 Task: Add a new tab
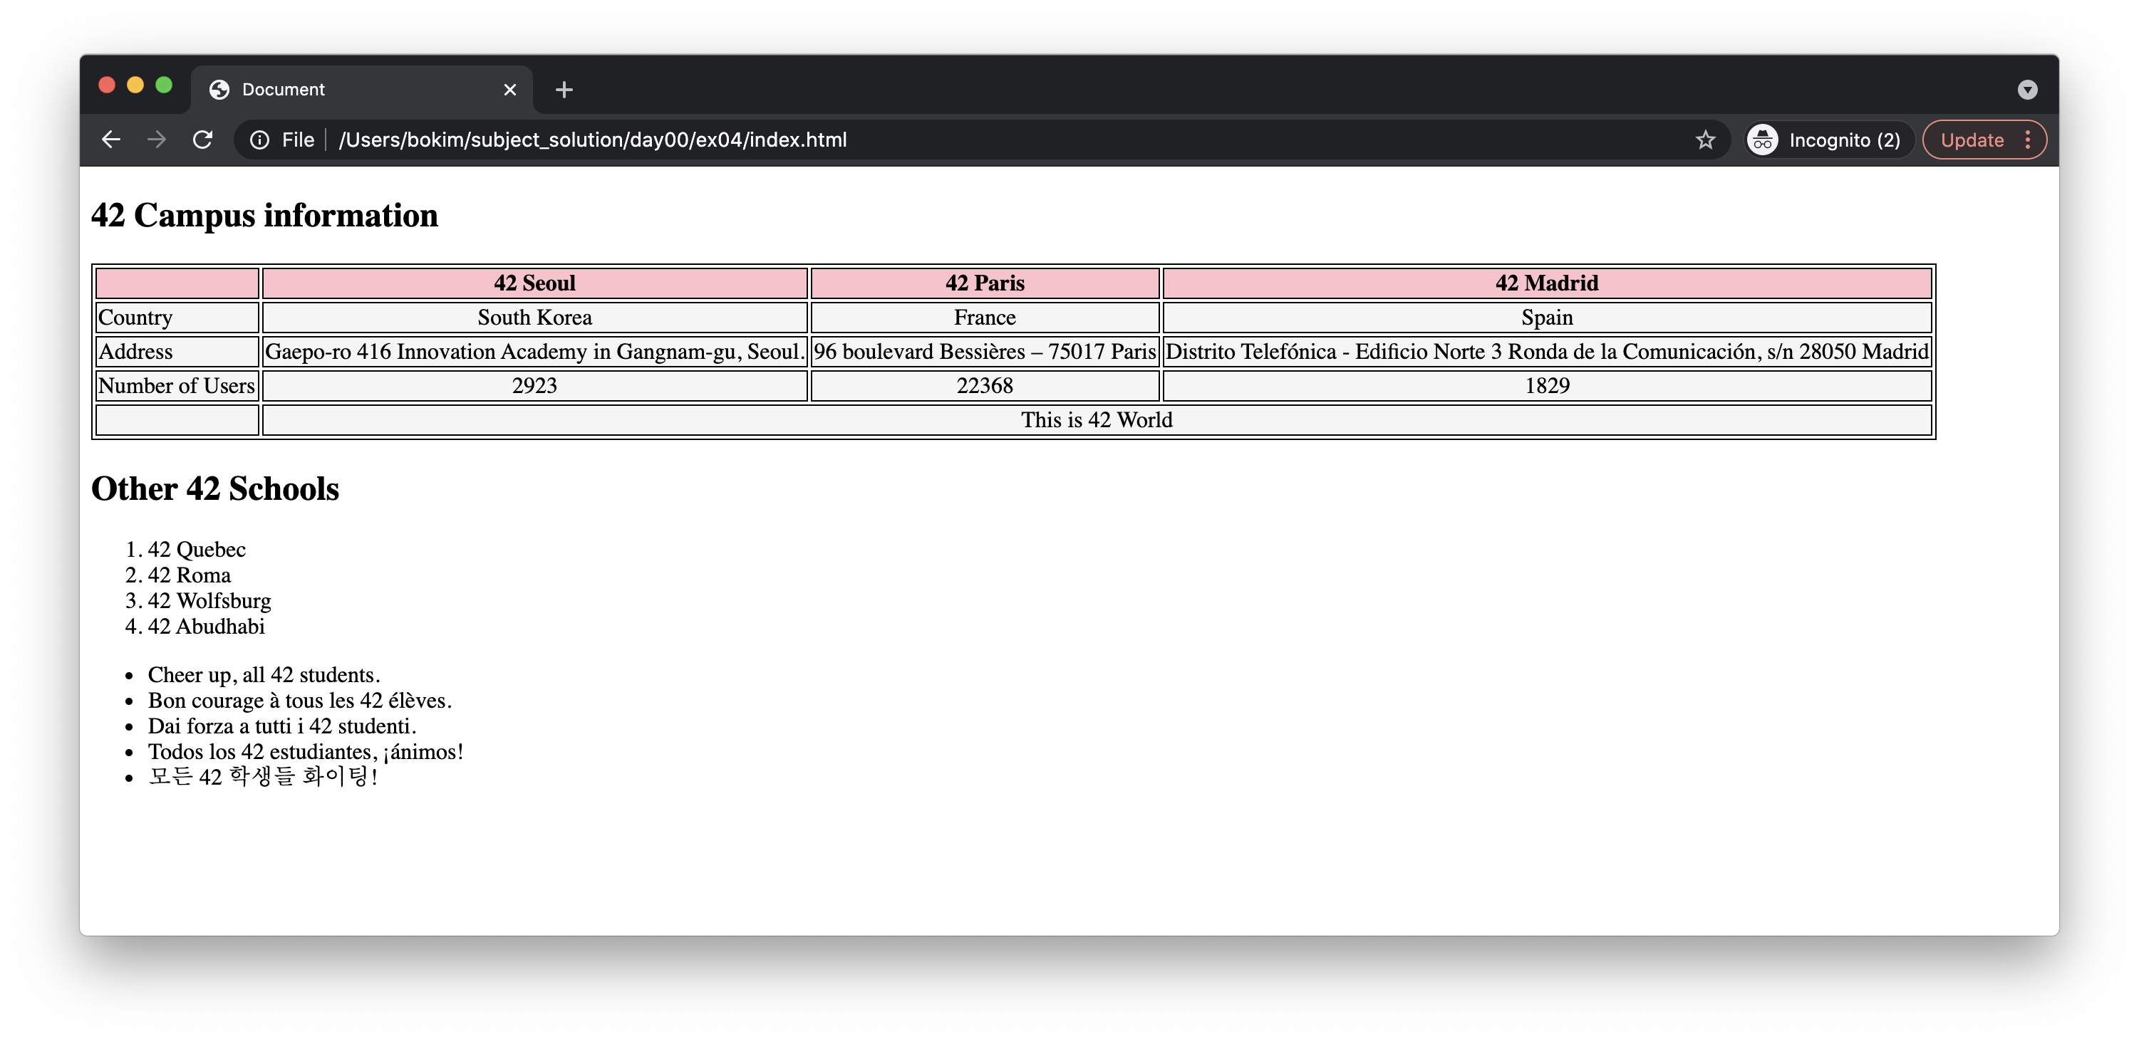(x=564, y=90)
